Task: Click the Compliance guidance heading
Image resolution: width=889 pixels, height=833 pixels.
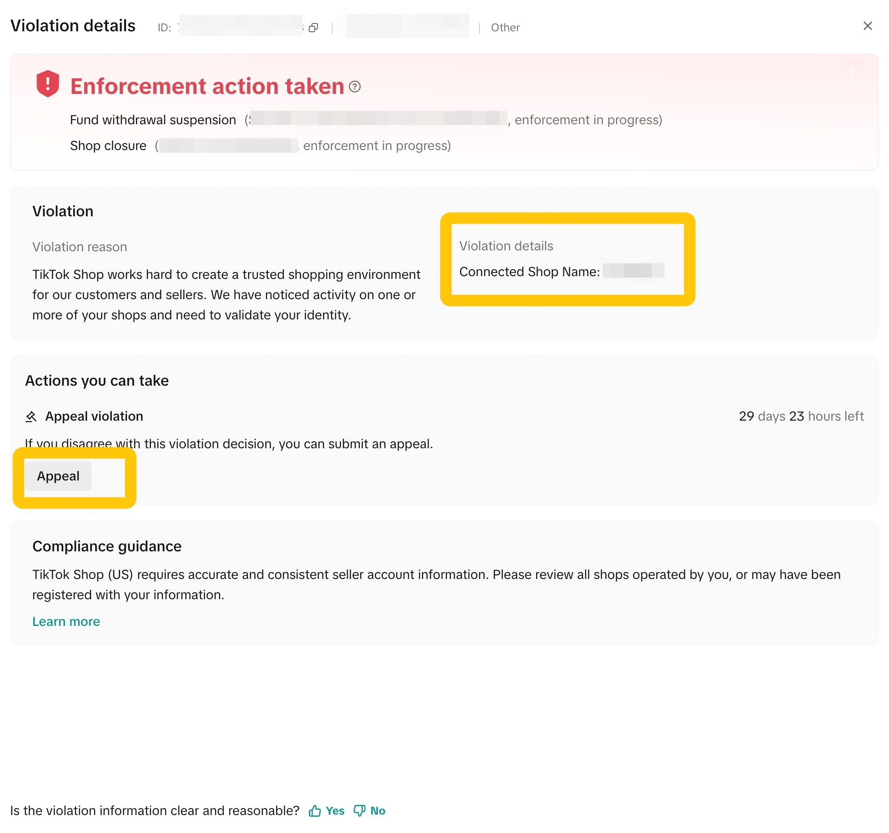Action: click(107, 546)
